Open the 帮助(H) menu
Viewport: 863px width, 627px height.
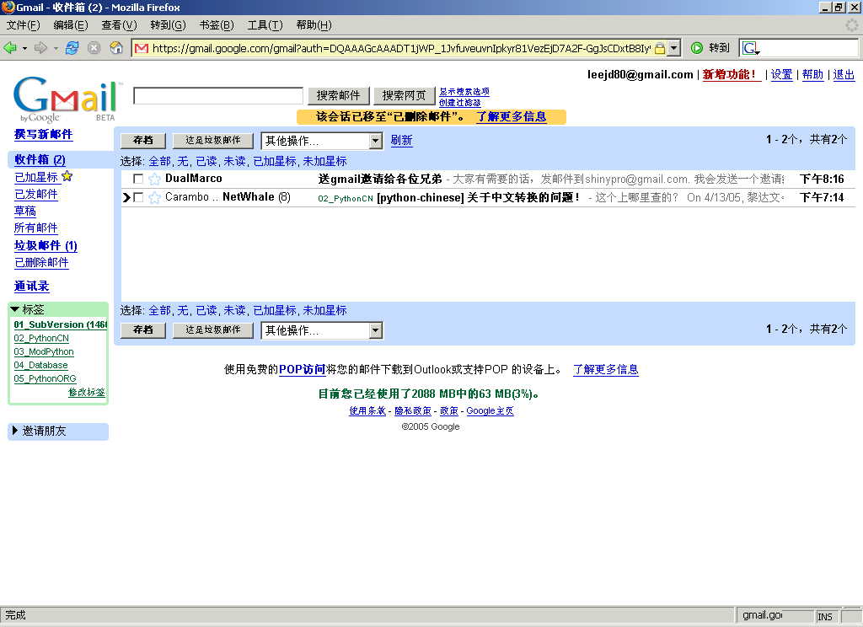coord(314,25)
